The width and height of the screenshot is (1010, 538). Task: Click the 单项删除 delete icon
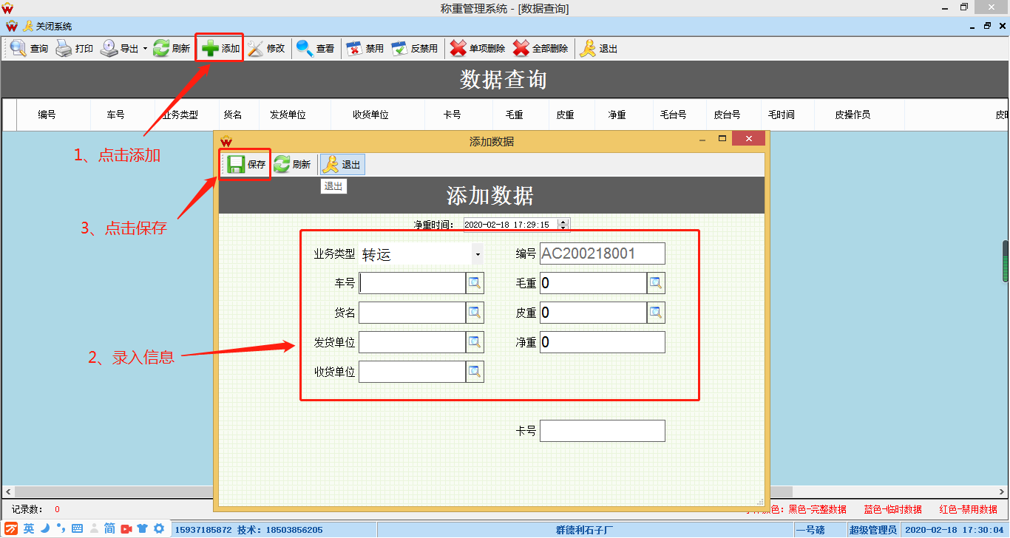pyautogui.click(x=458, y=49)
